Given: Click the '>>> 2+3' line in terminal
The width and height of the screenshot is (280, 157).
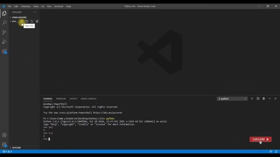Looking at the screenshot, I should point(48,127).
